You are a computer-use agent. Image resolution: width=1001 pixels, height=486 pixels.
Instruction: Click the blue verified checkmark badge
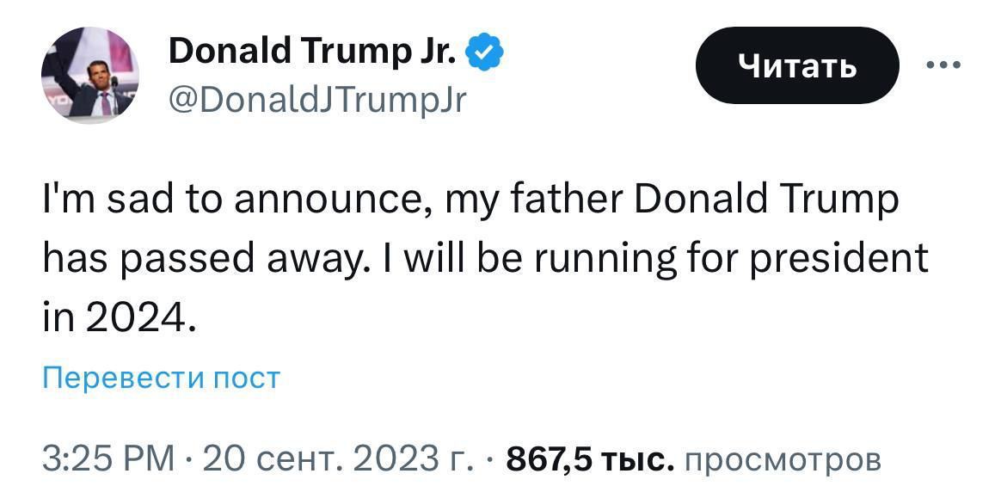[x=484, y=54]
